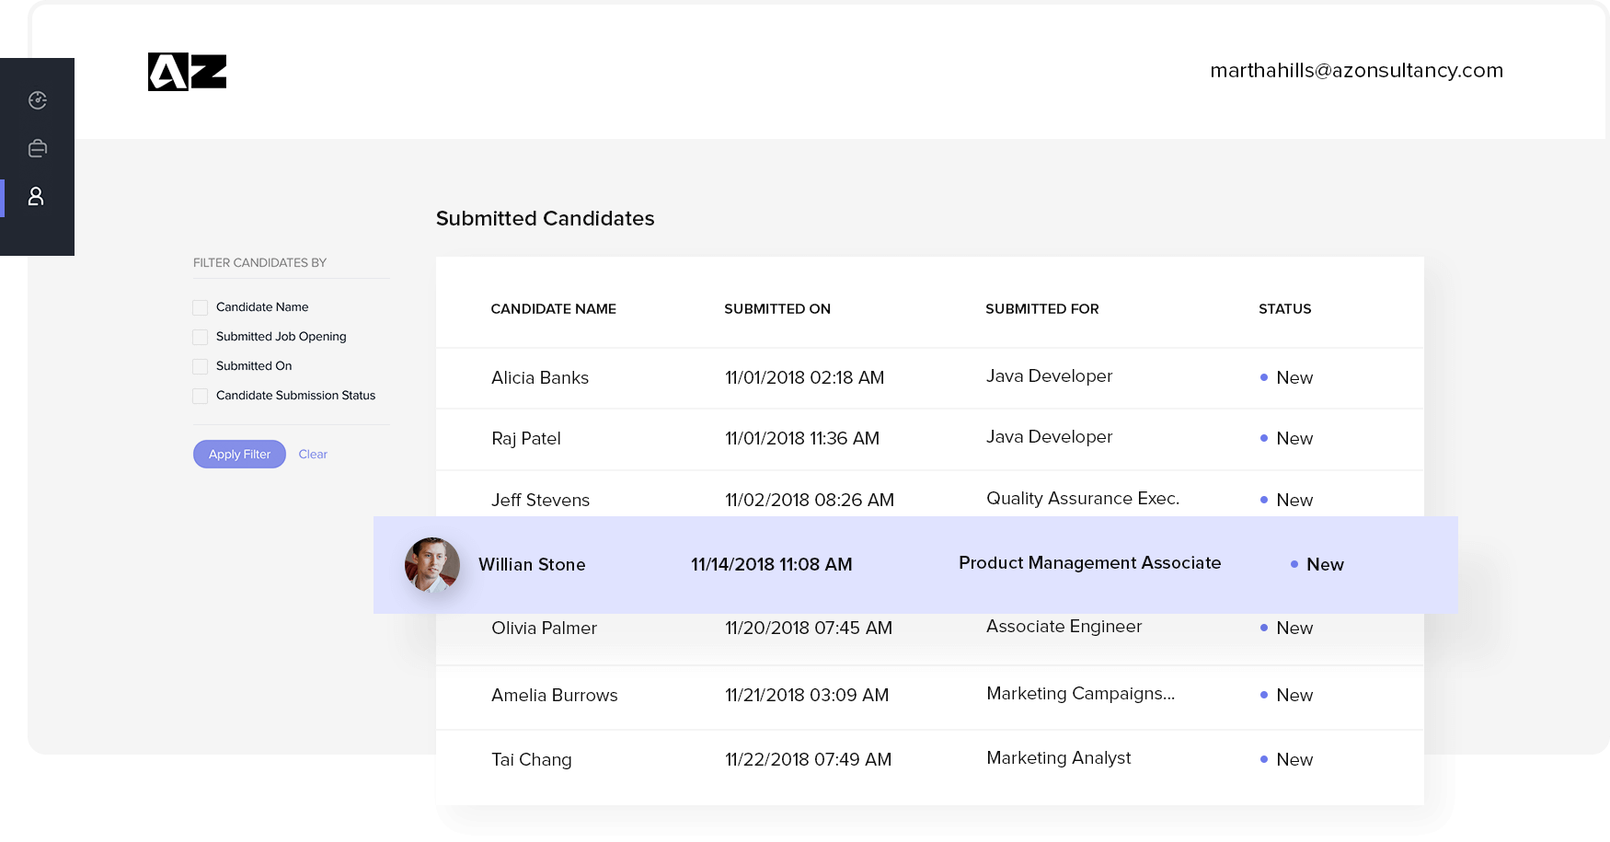Click the Submitted On column header
The image size is (1610, 842).
coord(776,309)
